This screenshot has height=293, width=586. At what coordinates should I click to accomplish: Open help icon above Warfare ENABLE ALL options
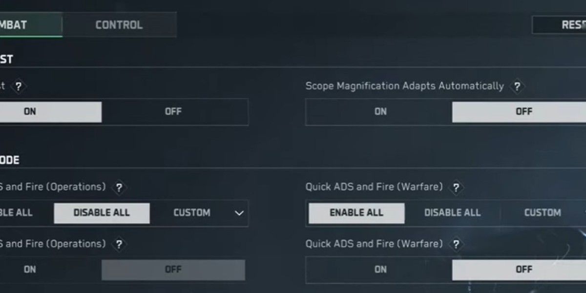[x=456, y=188]
